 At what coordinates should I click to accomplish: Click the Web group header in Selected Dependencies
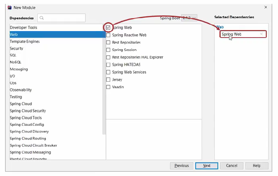tap(219, 27)
